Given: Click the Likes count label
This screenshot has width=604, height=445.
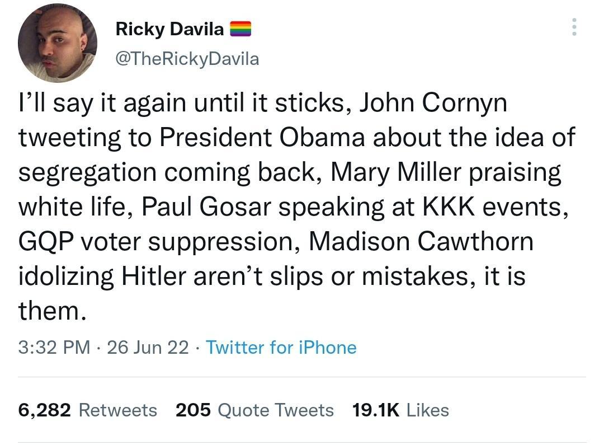Looking at the screenshot, I should (427, 410).
